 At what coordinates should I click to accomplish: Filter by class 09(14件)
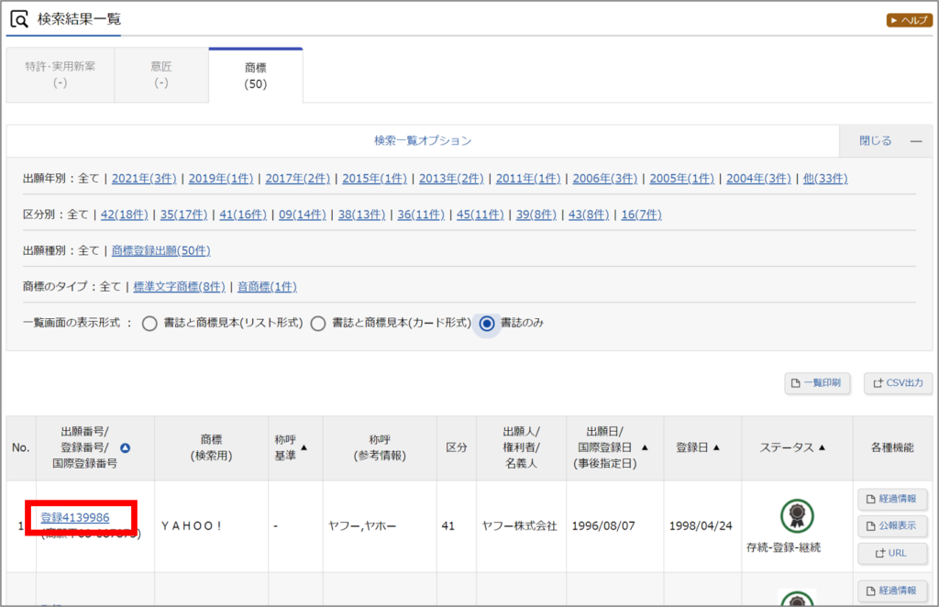coord(303,215)
